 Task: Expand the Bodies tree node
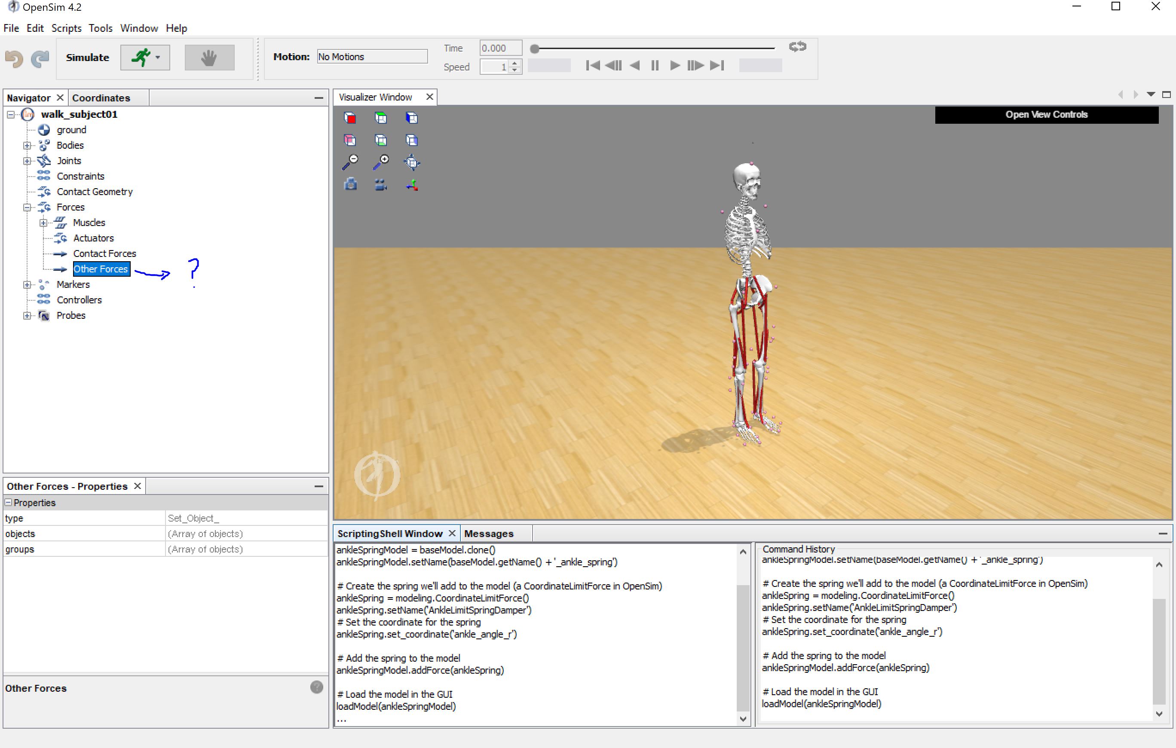[27, 146]
